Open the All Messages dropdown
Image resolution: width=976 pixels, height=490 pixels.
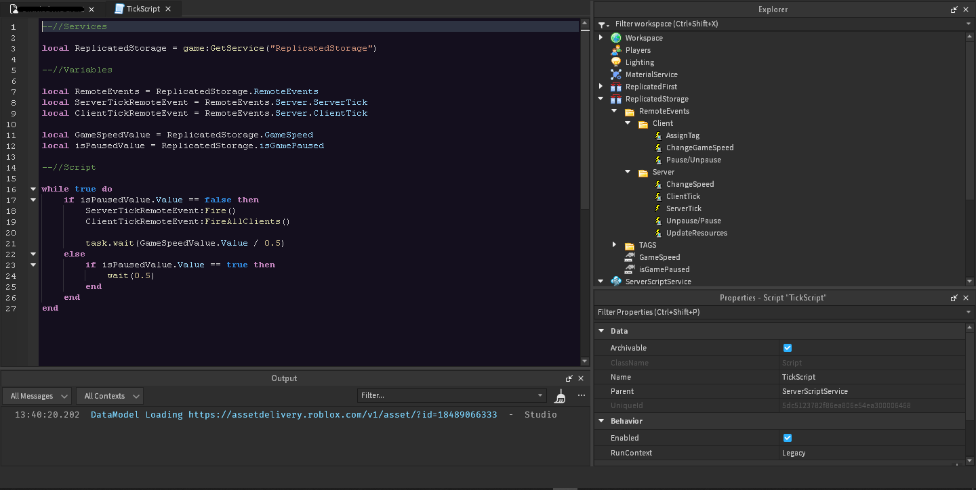[37, 395]
